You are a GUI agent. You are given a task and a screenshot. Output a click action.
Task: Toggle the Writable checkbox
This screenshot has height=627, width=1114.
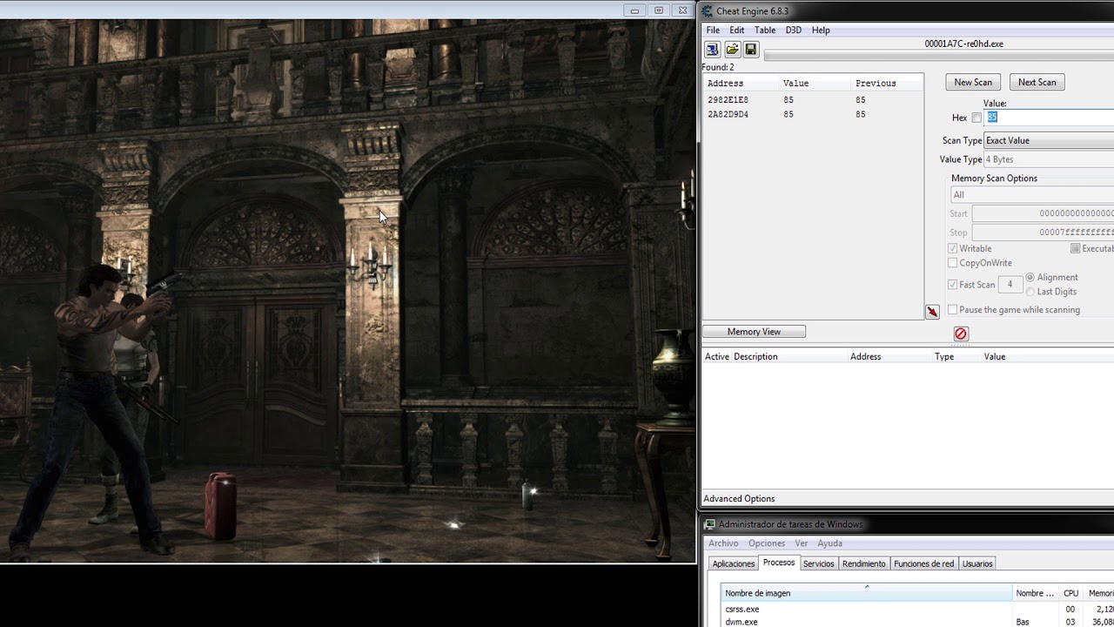click(x=952, y=248)
